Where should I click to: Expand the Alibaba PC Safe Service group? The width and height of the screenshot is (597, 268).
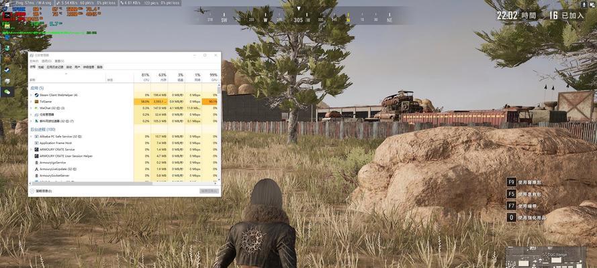pos(31,136)
